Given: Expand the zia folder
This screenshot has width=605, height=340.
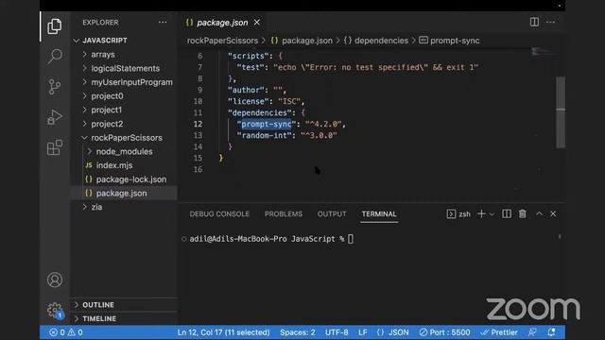Looking at the screenshot, I should coord(124,207).
